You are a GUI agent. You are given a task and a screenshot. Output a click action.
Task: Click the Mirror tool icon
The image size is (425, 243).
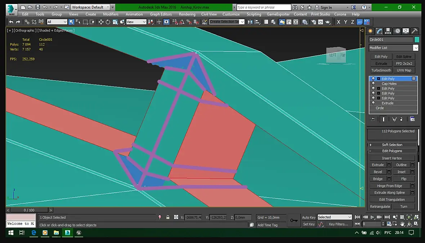[x=250, y=22]
